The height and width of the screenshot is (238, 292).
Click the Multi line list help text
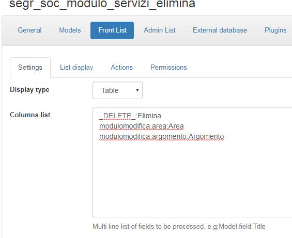pyautogui.click(x=179, y=227)
